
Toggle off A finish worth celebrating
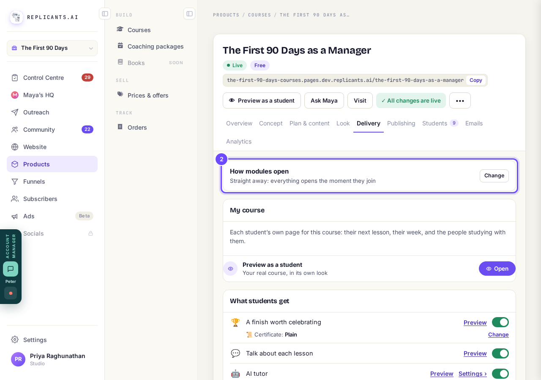coord(500,322)
